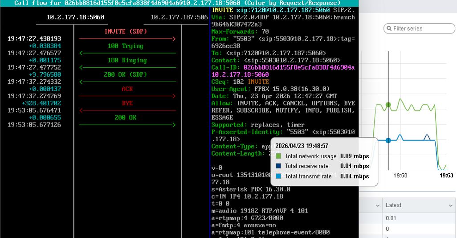Click the s=Asterisk PBX 16.30.0 line

click(x=251, y=189)
